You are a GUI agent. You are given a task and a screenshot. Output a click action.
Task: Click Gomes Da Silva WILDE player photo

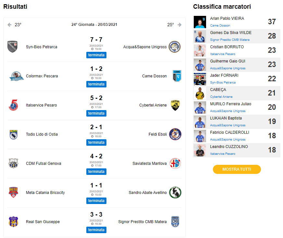coord(200,36)
